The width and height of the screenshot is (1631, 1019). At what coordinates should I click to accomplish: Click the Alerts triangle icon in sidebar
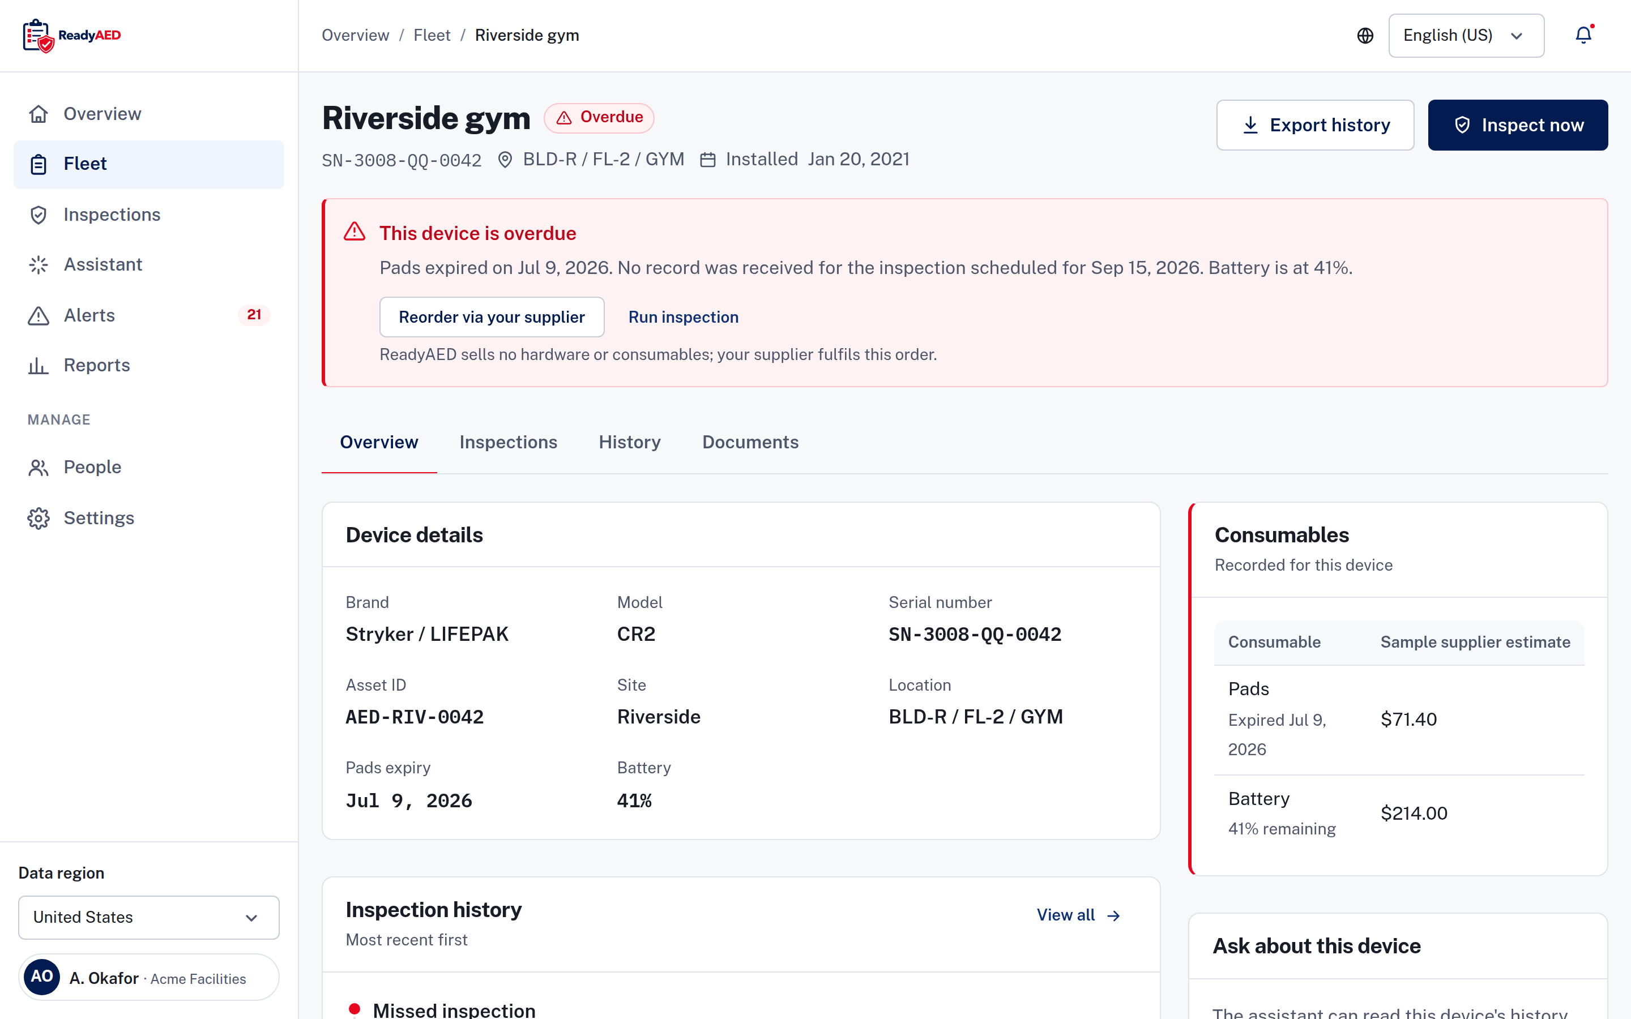click(39, 315)
